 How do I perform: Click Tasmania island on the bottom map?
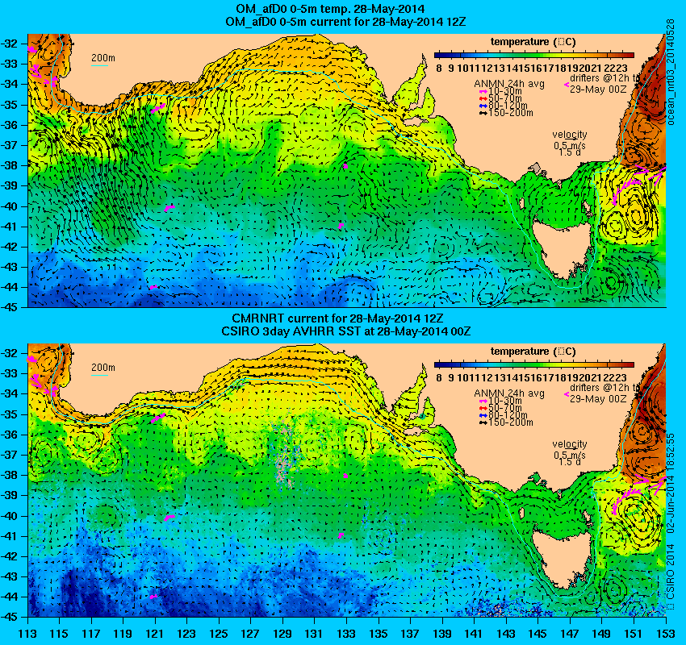pos(562,559)
